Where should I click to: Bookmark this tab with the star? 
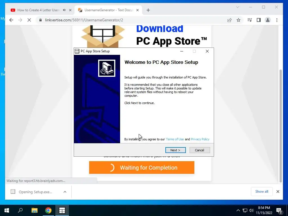[238, 20]
